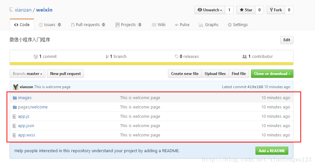Open the images folder
Image resolution: width=315 pixels, height=166 pixels.
coord(25,98)
